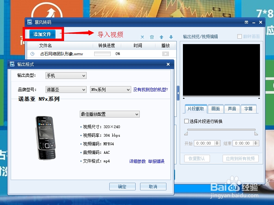Click the black video preview area
Viewport: 274px width, 205px height.
[x=221, y=70]
